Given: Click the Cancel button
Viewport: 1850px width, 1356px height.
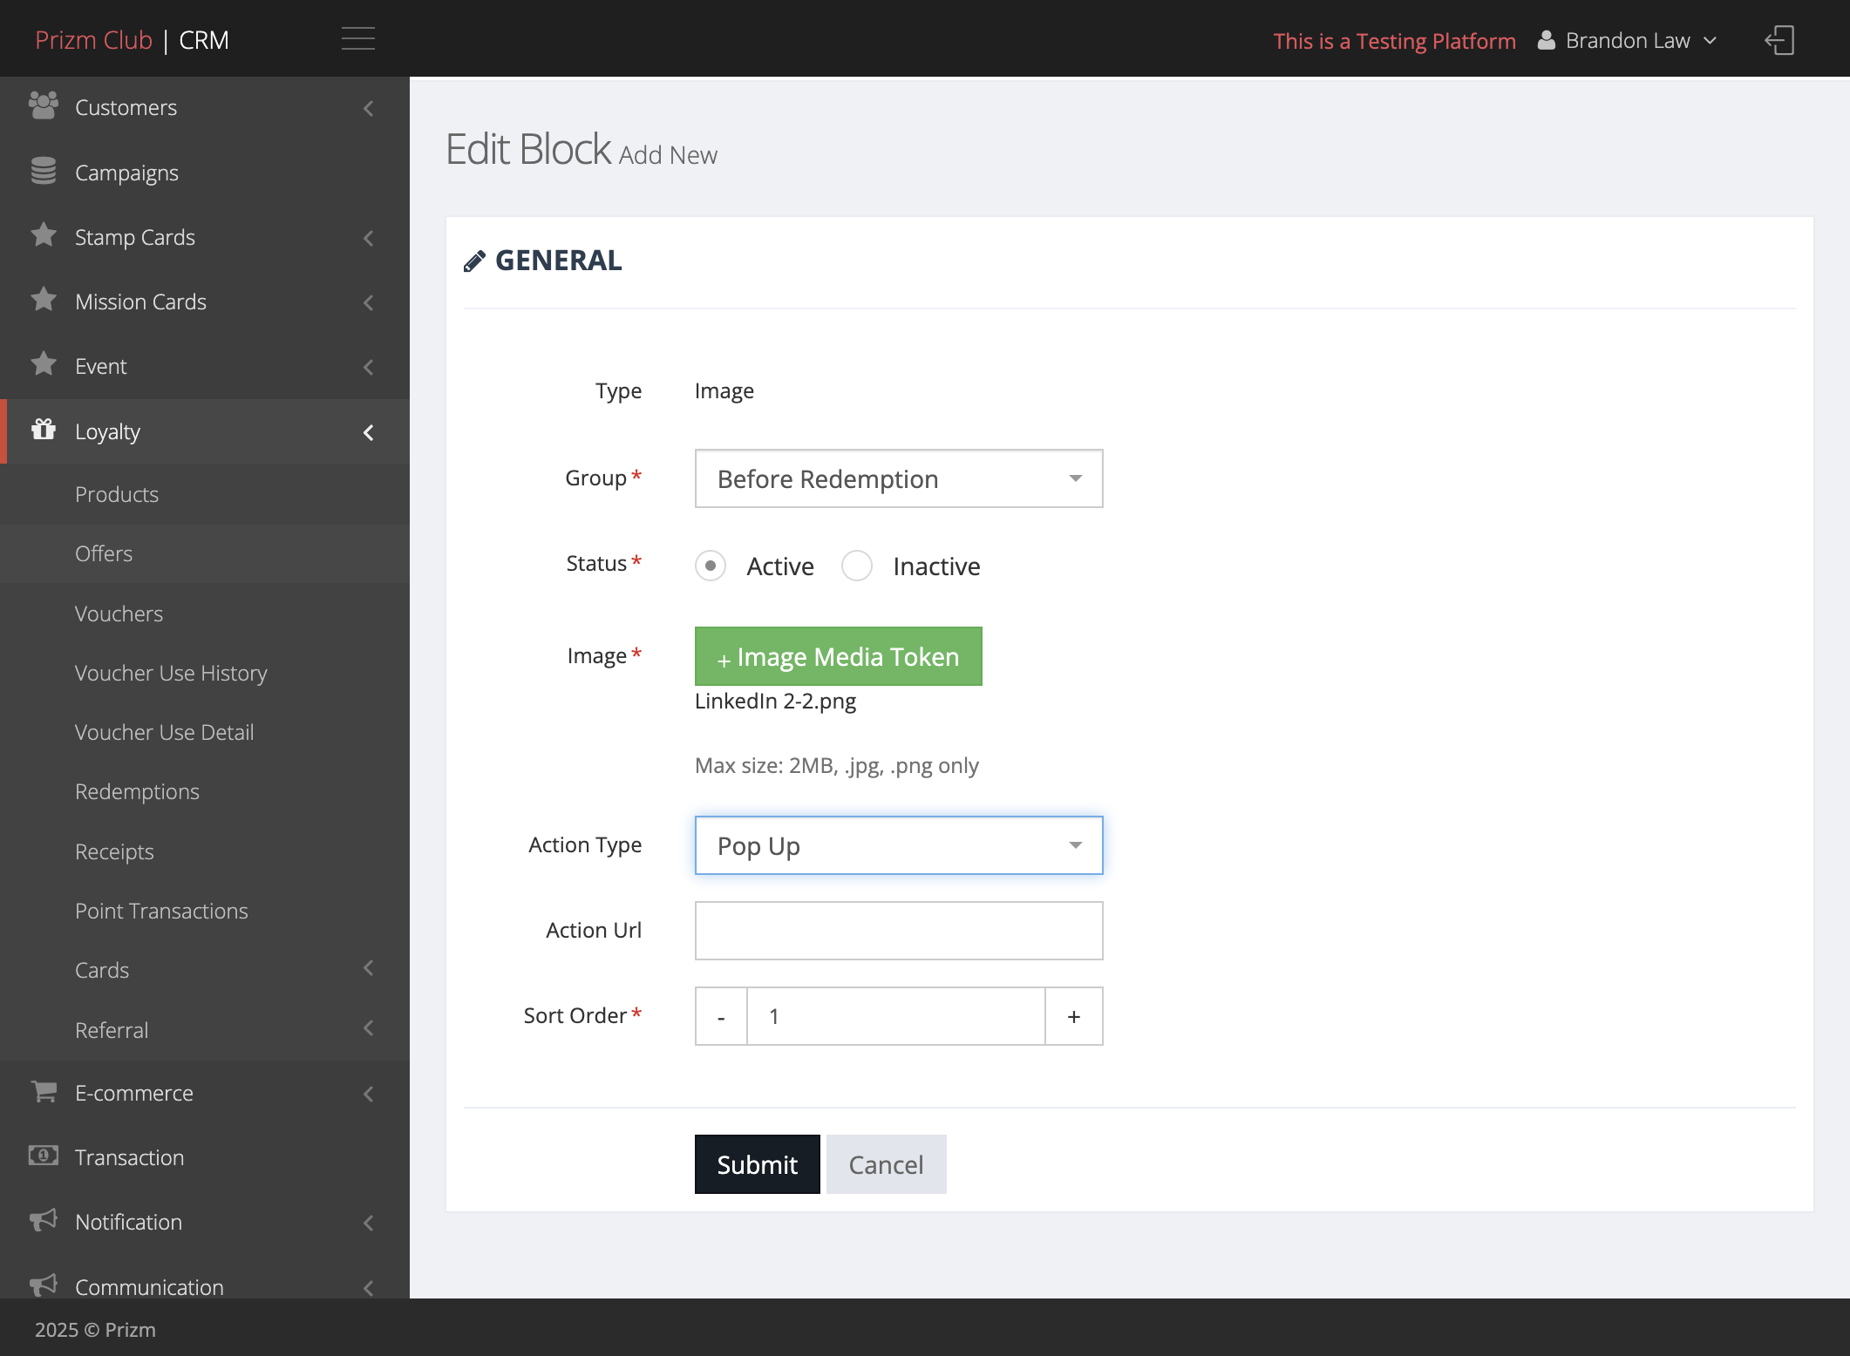Looking at the screenshot, I should click(x=886, y=1164).
